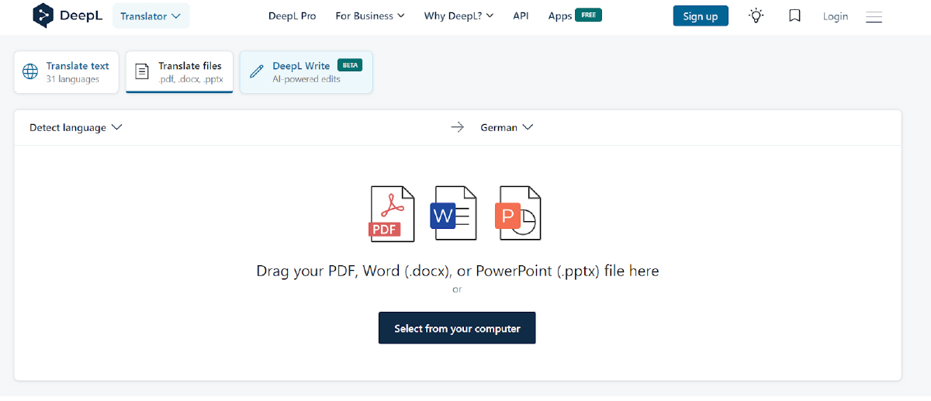Open the API link
This screenshot has height=401, width=931.
click(x=521, y=16)
